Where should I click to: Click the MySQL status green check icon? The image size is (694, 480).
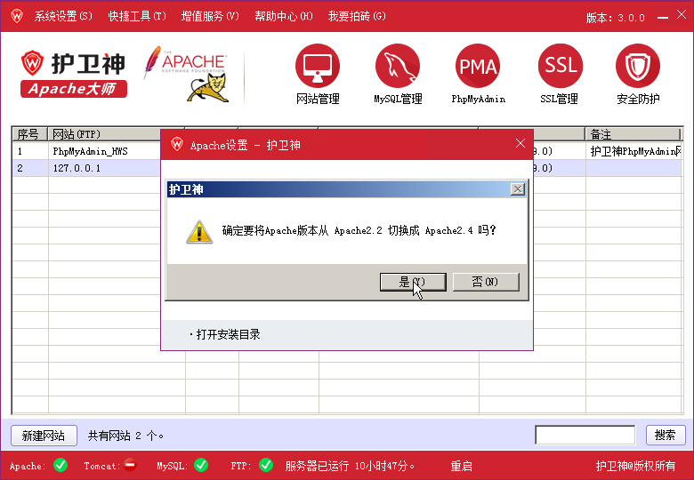click(201, 465)
